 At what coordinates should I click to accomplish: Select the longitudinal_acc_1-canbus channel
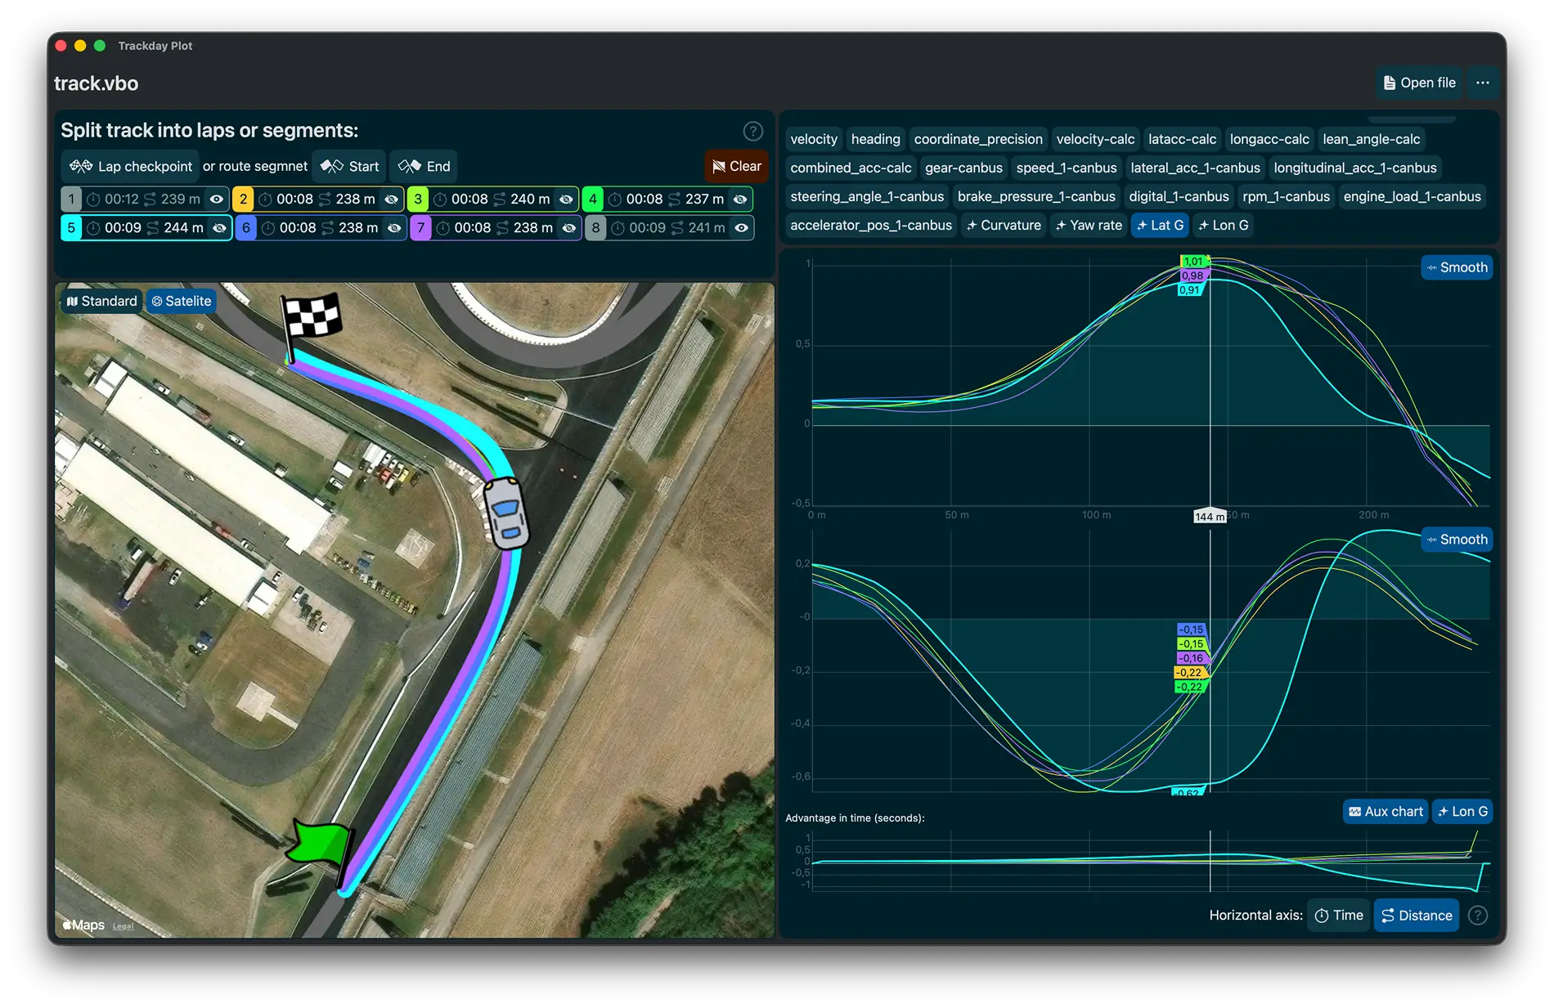tap(1355, 168)
